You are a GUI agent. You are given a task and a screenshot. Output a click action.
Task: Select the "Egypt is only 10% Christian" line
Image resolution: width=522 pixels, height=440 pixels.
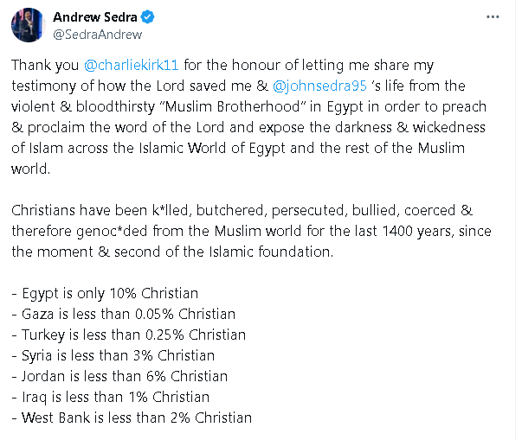click(x=105, y=293)
